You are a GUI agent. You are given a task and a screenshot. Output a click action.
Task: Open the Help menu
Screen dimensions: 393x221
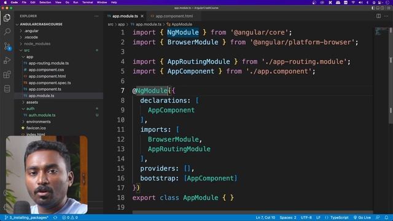point(114,2)
